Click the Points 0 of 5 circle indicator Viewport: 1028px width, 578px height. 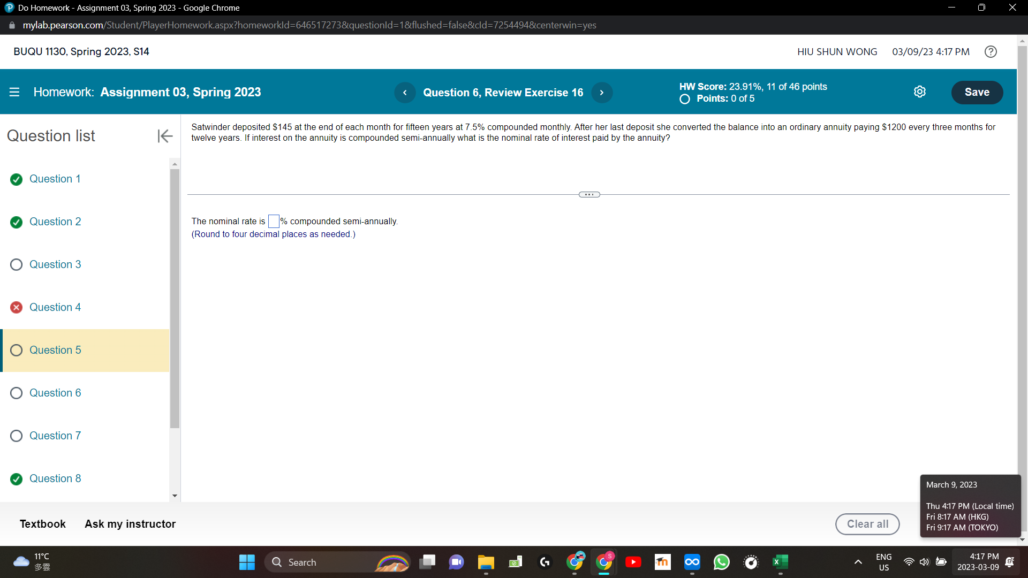pyautogui.click(x=684, y=99)
